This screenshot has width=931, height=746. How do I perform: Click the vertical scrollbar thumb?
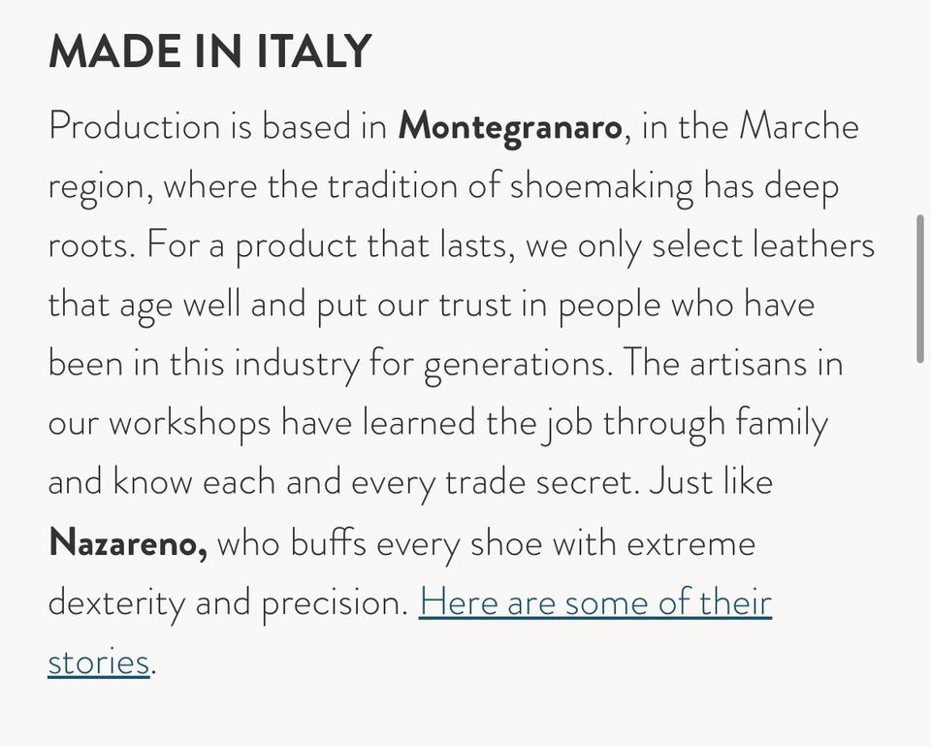pyautogui.click(x=919, y=289)
